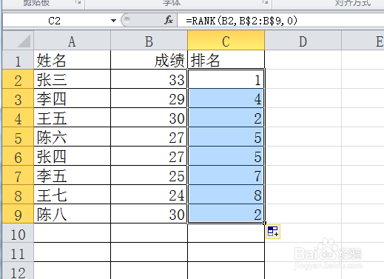Click 陈八's rank cell showing 2
Image resolution: width=384 pixels, height=279 pixels.
226,214
